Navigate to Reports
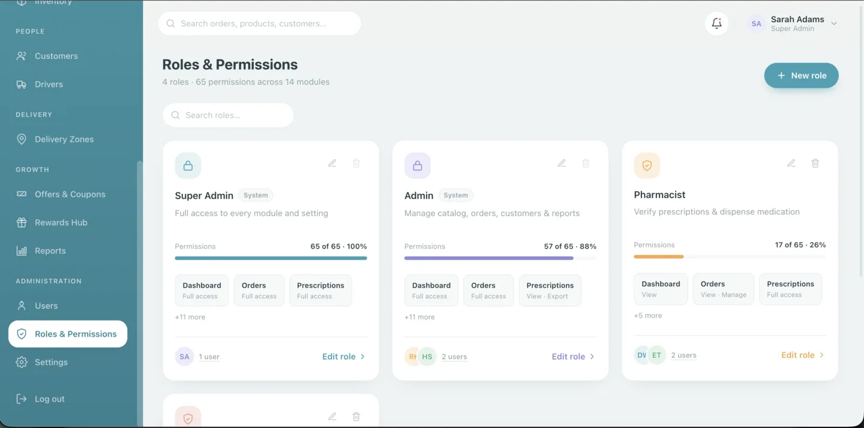The height and width of the screenshot is (428, 864). [68, 251]
